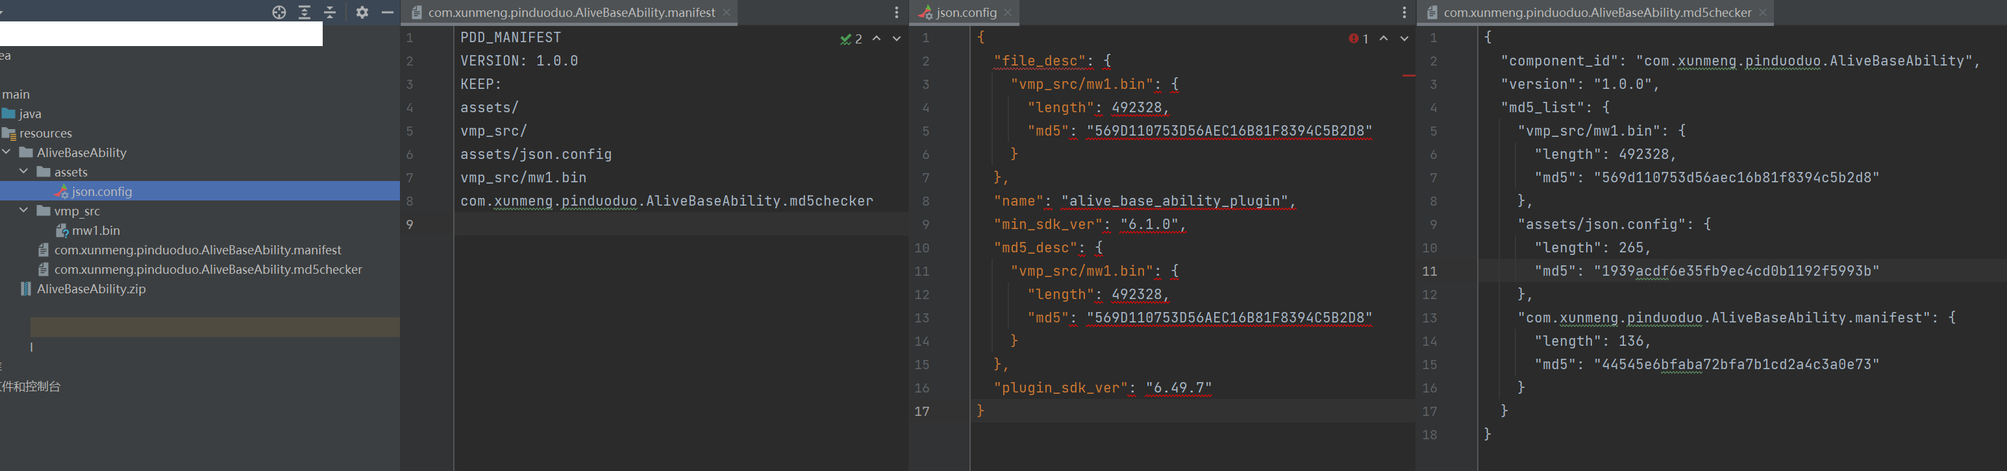Open project panel settings gear

pyautogui.click(x=362, y=12)
